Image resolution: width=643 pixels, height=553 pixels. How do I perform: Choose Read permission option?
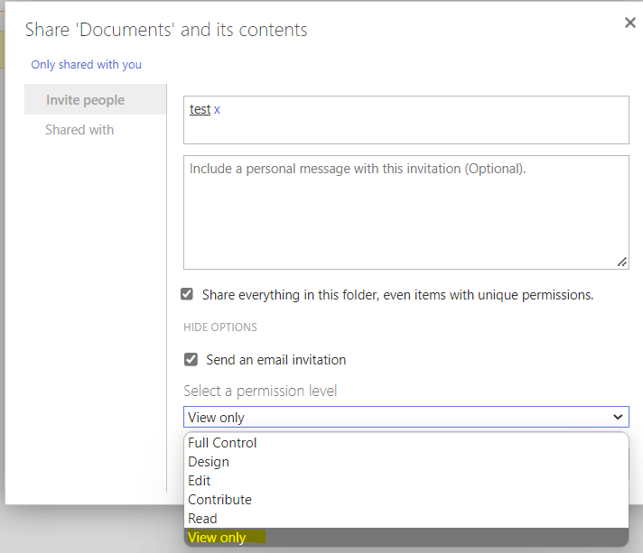406,518
